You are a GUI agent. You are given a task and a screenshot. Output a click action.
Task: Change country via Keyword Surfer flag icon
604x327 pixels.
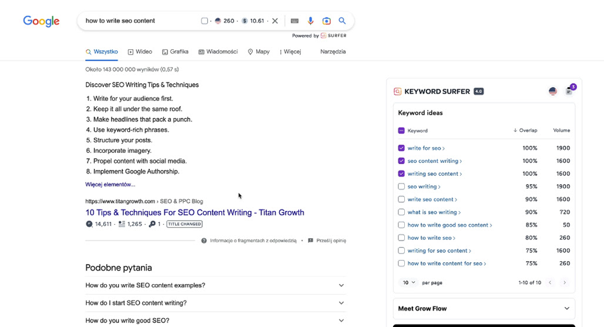(x=553, y=91)
